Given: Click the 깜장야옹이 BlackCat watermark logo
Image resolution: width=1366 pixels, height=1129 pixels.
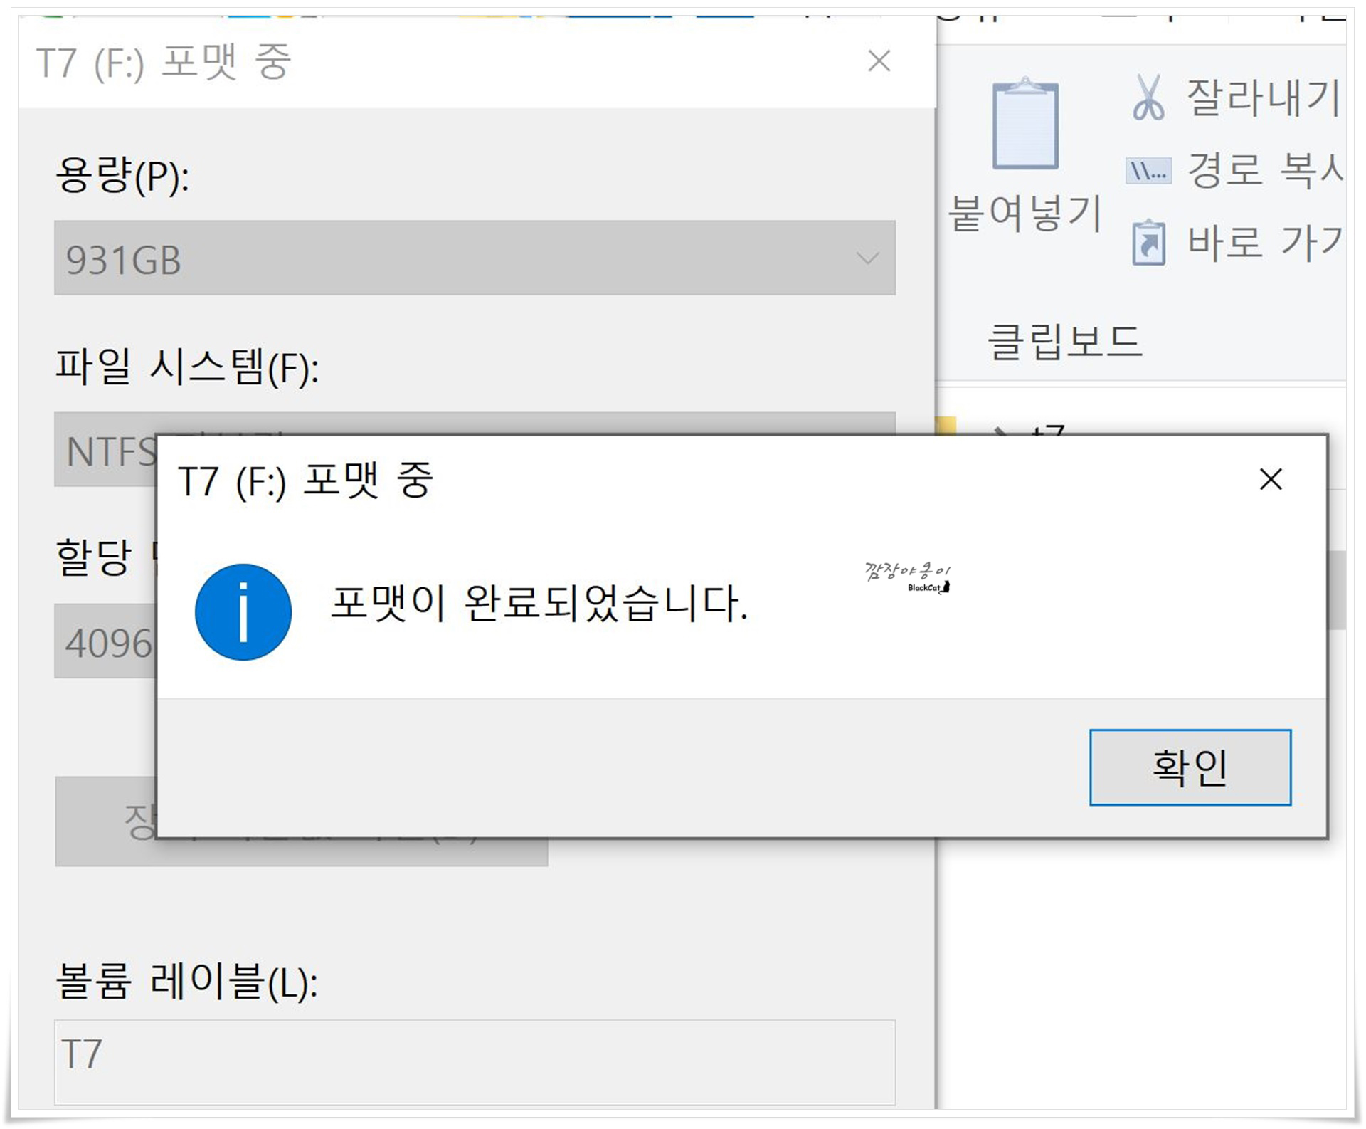Looking at the screenshot, I should (x=907, y=577).
